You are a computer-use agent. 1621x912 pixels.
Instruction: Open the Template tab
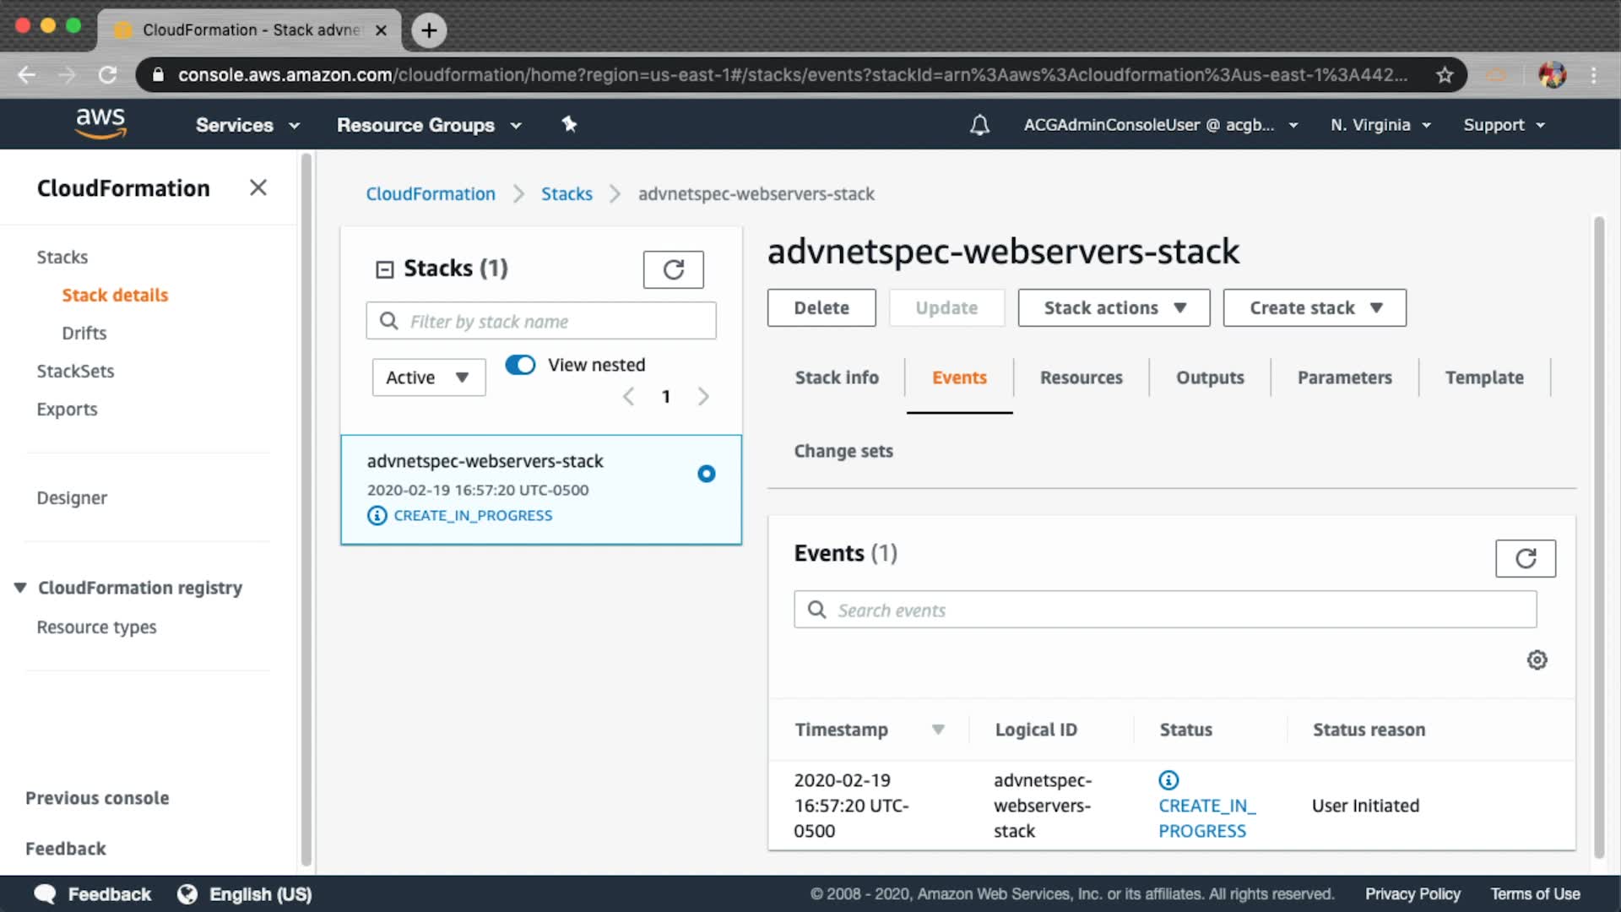coord(1483,377)
